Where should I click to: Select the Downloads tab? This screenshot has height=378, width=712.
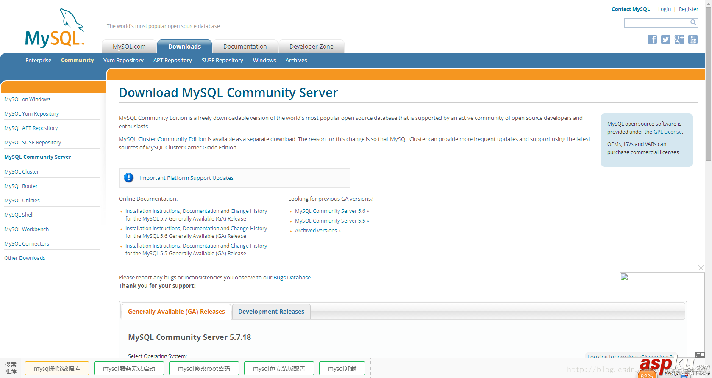pyautogui.click(x=184, y=47)
